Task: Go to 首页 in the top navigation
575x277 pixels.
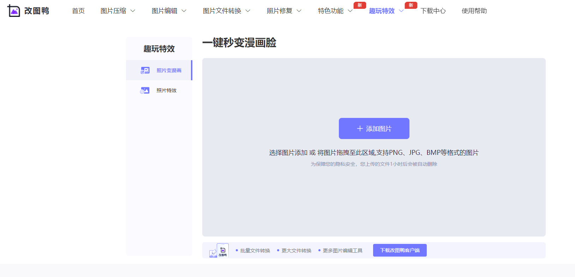Action: click(78, 11)
